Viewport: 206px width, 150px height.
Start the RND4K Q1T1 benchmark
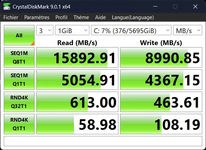click(19, 124)
